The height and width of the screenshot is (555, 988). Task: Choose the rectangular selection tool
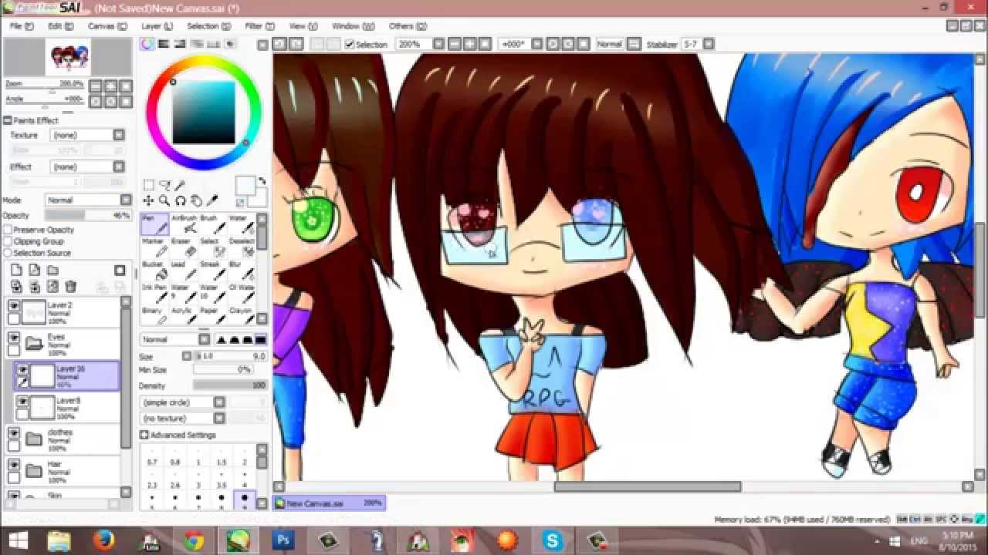(148, 186)
